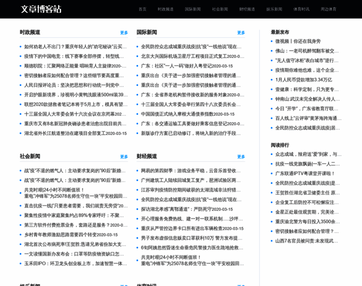Open article 广东：社区一人一码做好入粤登记
This screenshot has width=362, height=286.
(x=187, y=66)
